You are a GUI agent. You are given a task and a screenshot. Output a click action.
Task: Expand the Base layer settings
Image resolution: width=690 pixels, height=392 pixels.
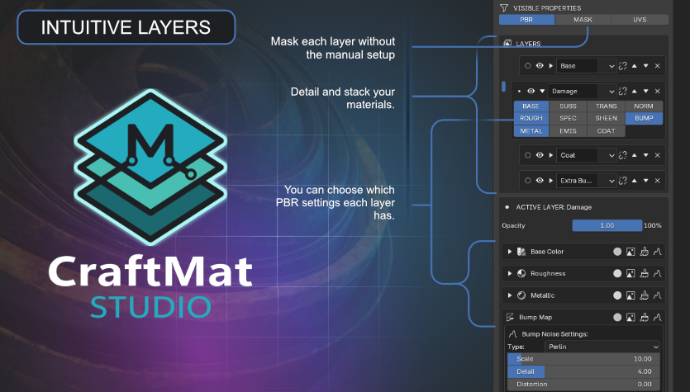[x=551, y=66]
